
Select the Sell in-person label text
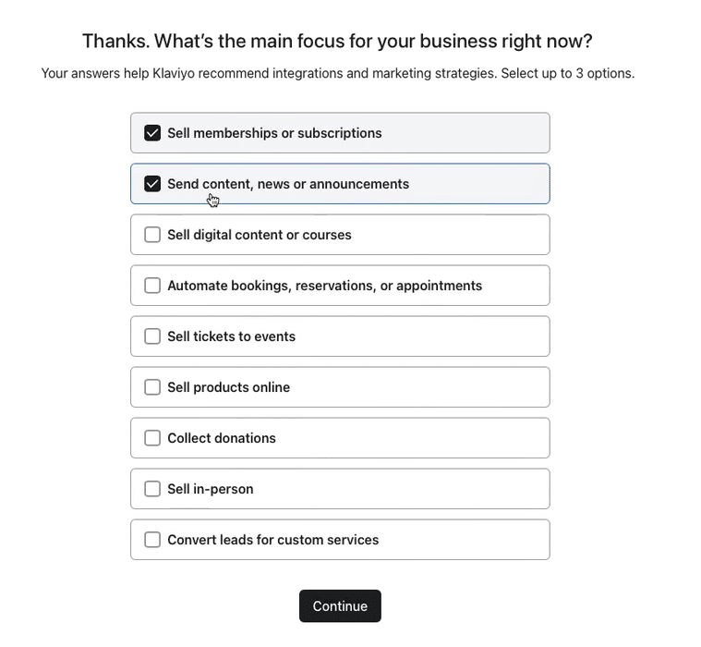tap(210, 489)
